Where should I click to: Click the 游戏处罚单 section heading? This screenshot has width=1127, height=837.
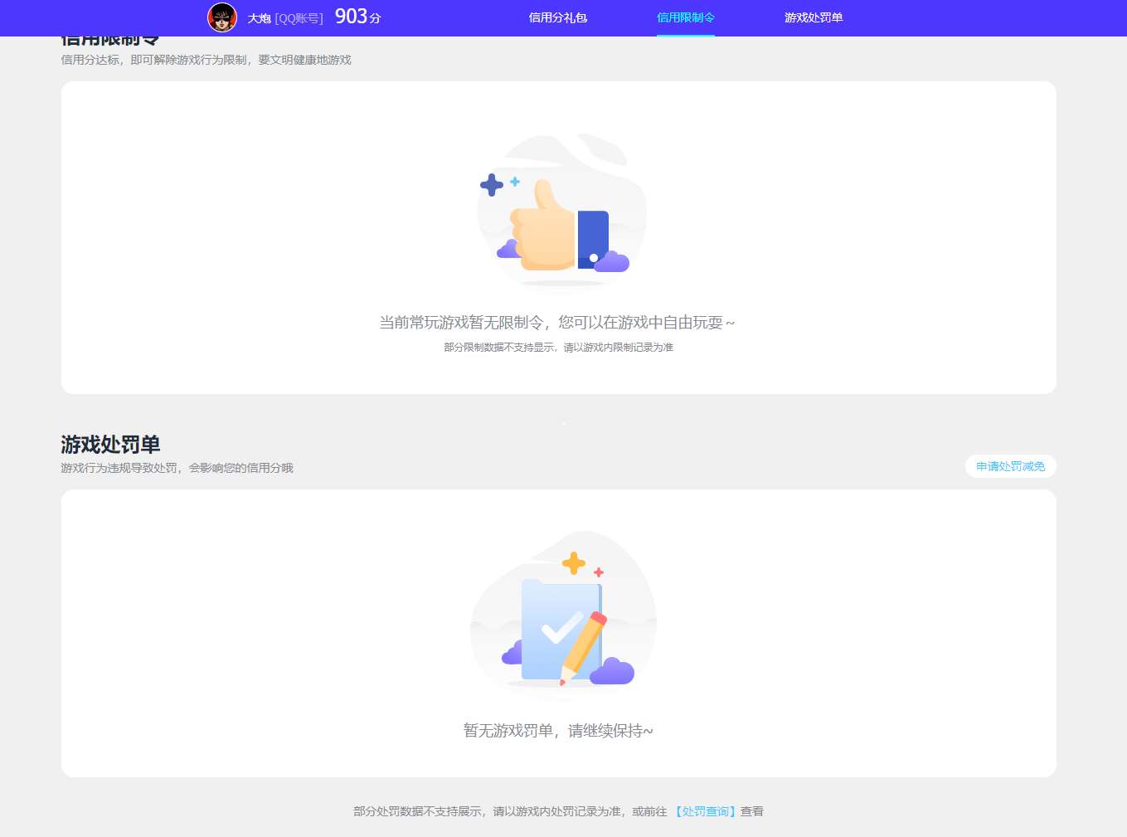[110, 445]
